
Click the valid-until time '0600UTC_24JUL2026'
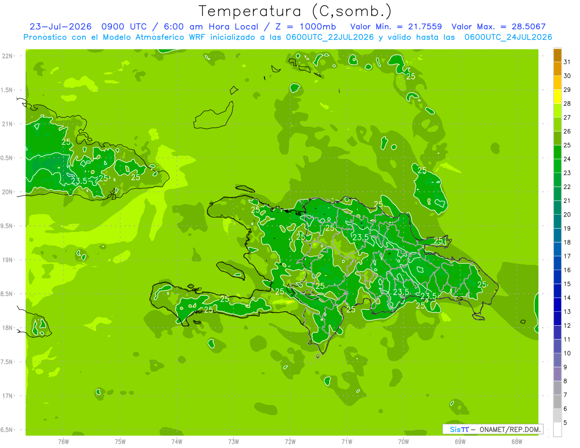[508, 37]
